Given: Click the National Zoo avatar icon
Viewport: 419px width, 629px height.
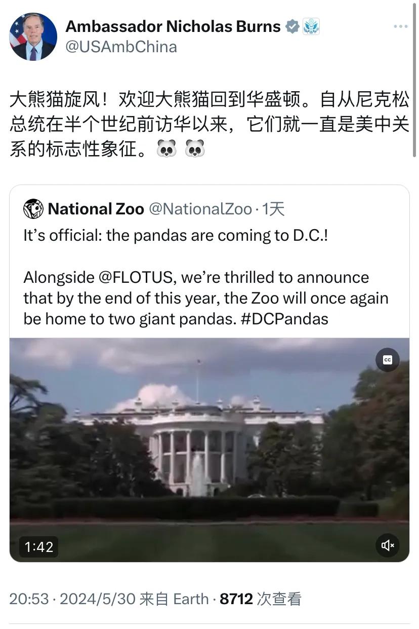Looking at the screenshot, I should [33, 209].
